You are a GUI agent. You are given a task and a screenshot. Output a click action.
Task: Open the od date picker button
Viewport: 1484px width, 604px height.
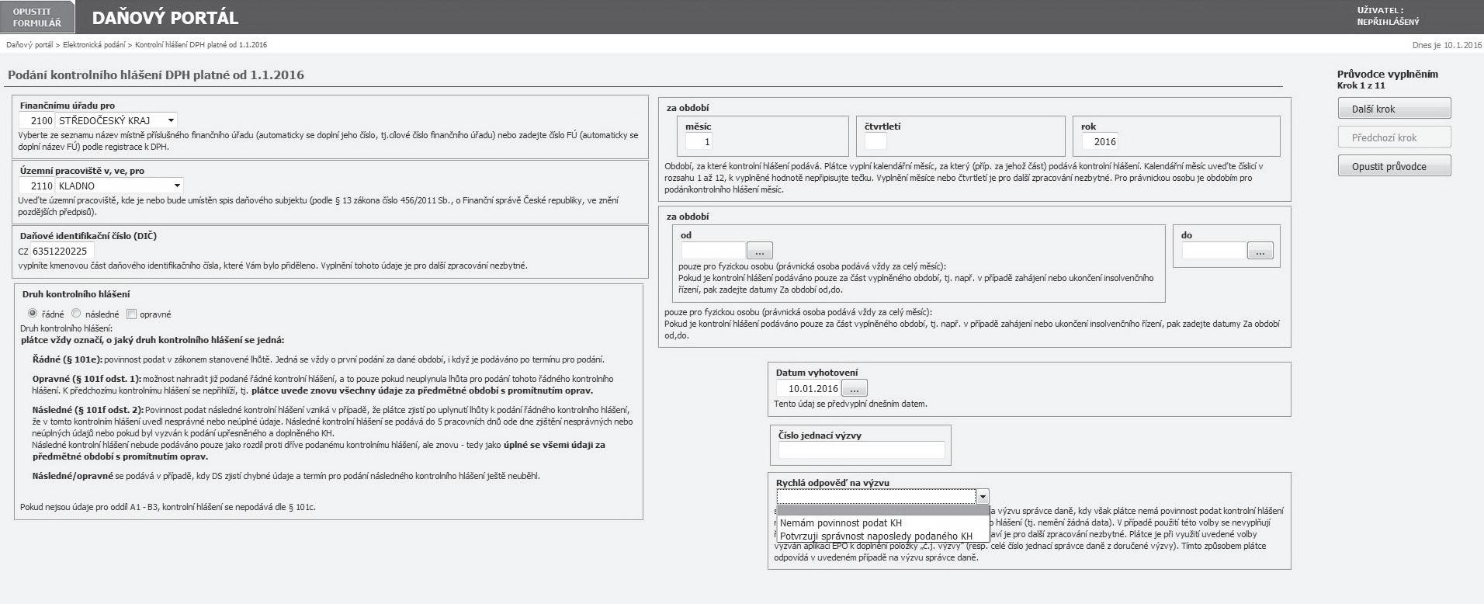[760, 251]
